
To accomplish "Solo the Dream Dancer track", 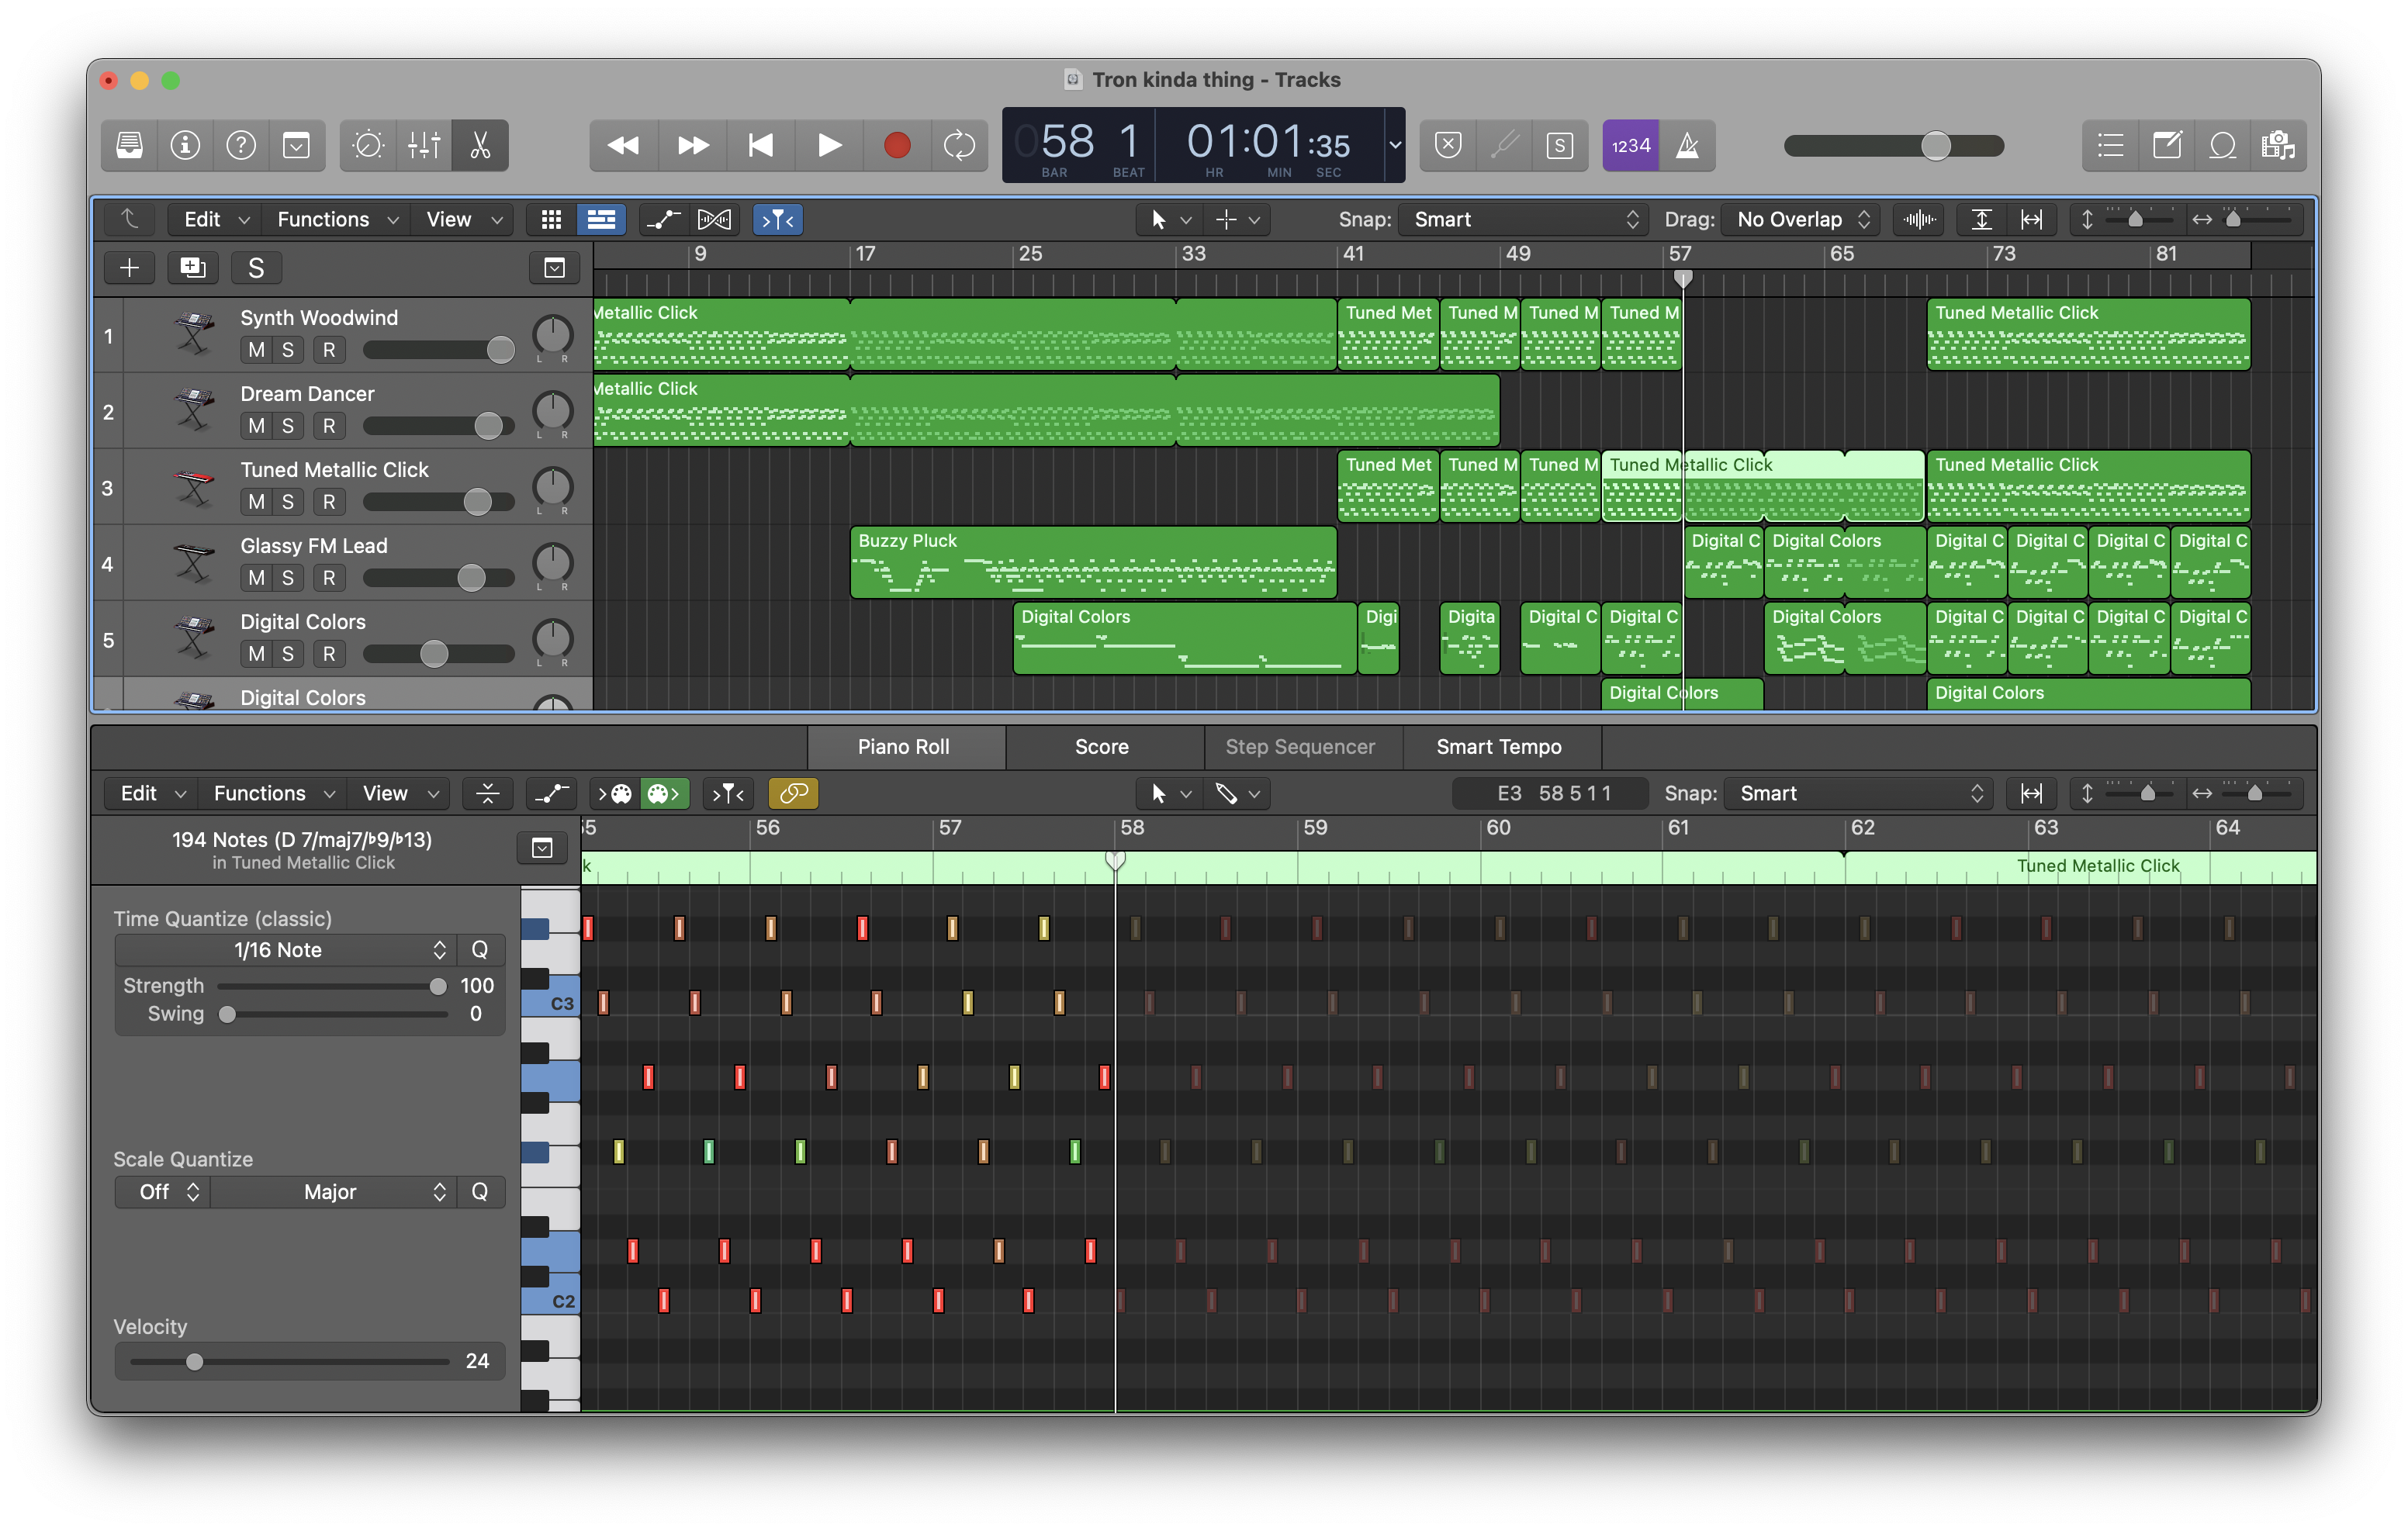I will click(288, 426).
